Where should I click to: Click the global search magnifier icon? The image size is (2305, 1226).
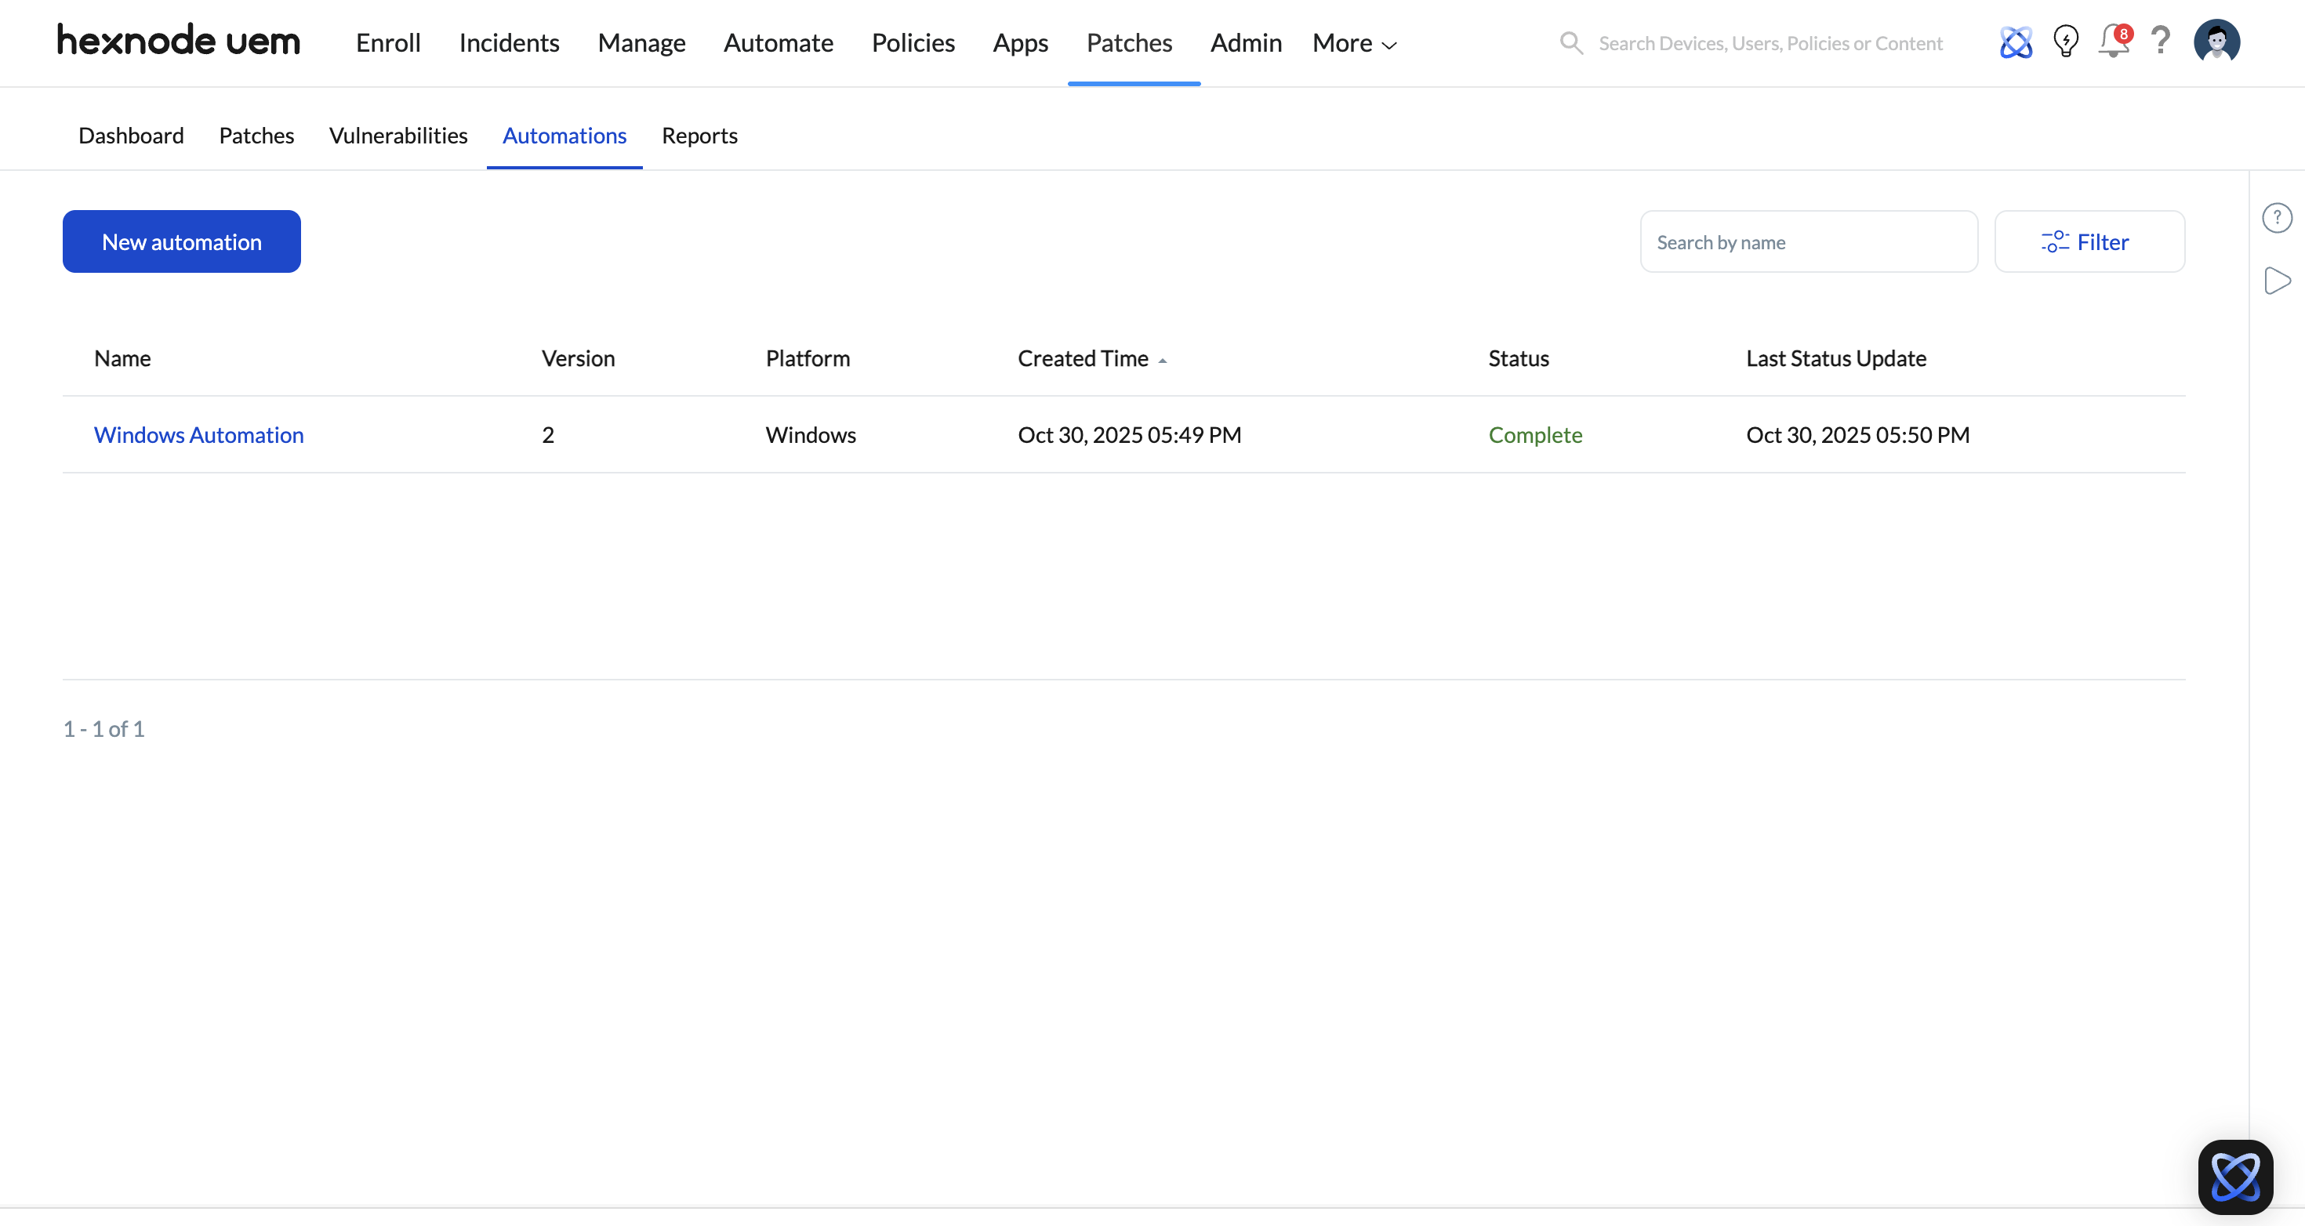[1571, 43]
